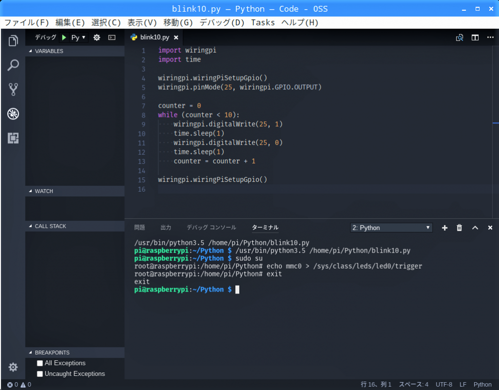
Task: Close the blink10.py editor tab
Action: point(176,38)
